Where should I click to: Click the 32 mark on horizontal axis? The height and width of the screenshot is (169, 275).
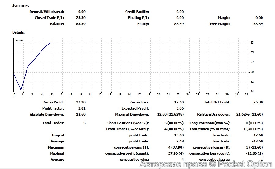tap(246, 95)
